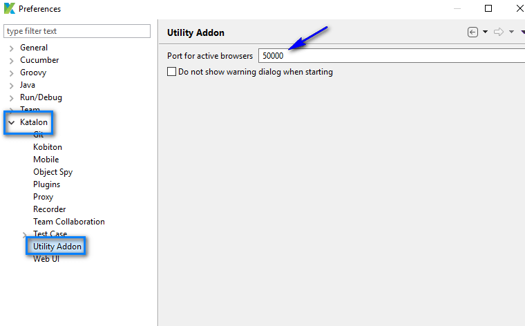Toggle 'Do not show warning dialog' checkbox
The image size is (525, 326).
pyautogui.click(x=171, y=72)
